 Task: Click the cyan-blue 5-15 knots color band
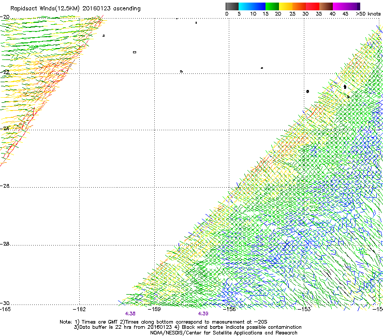pos(252,6)
